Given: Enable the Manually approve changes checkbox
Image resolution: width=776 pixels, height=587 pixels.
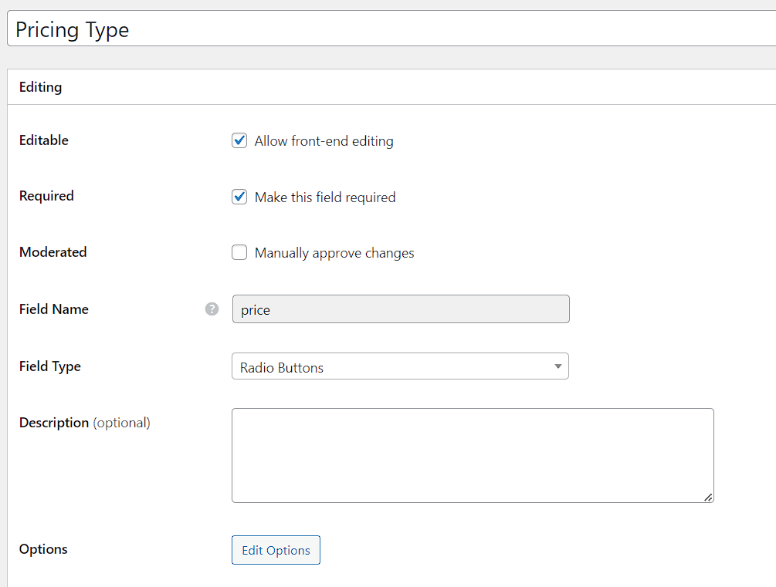Looking at the screenshot, I should point(239,252).
